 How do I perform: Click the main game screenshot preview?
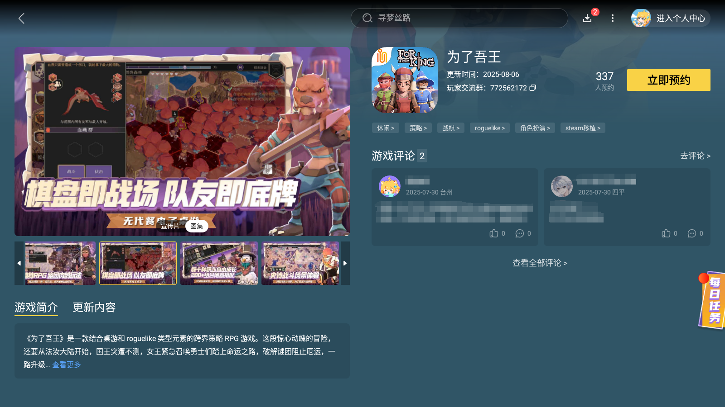pos(182,142)
